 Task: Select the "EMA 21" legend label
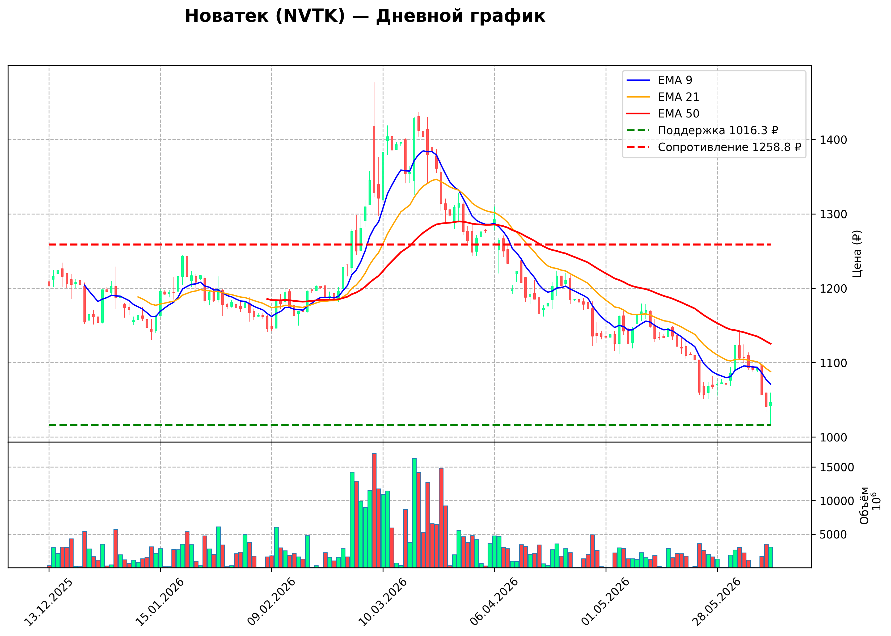pos(678,97)
